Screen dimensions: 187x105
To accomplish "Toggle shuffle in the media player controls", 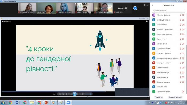I will (x=60, y=94).
